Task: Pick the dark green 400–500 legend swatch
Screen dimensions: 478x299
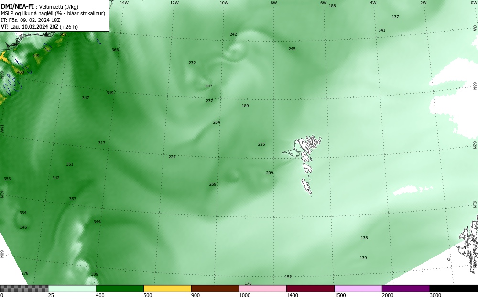Action: (119, 288)
